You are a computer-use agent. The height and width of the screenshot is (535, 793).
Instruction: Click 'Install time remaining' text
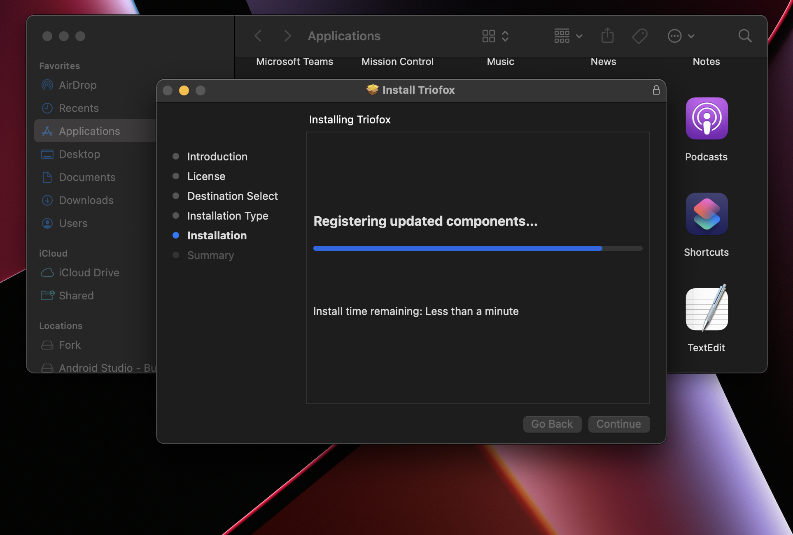(416, 311)
